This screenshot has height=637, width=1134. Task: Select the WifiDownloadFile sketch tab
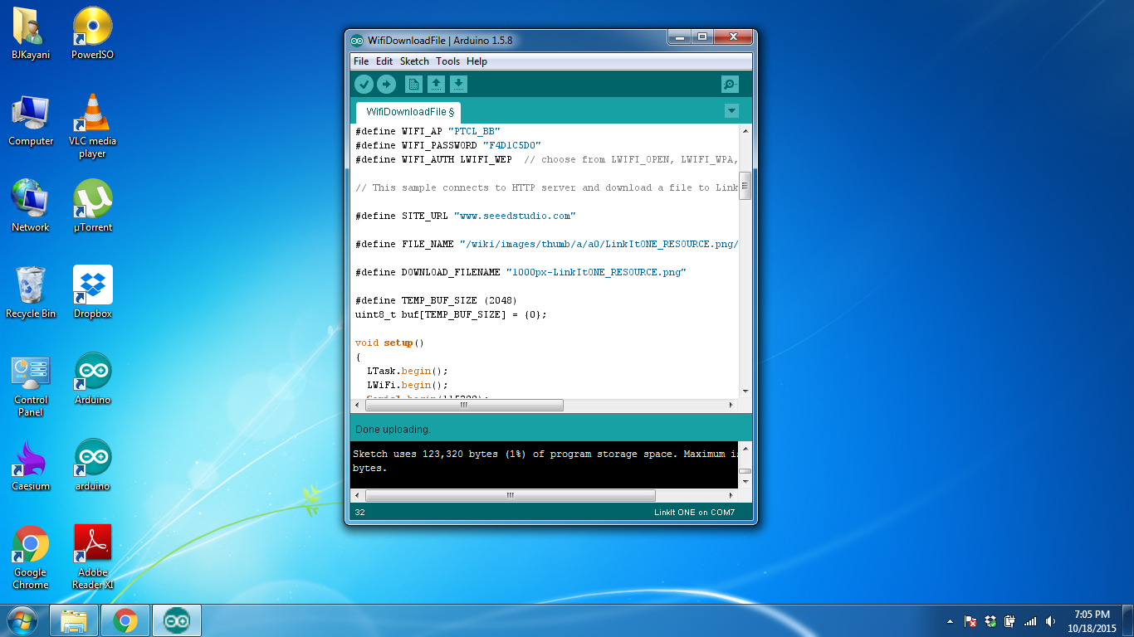click(409, 112)
